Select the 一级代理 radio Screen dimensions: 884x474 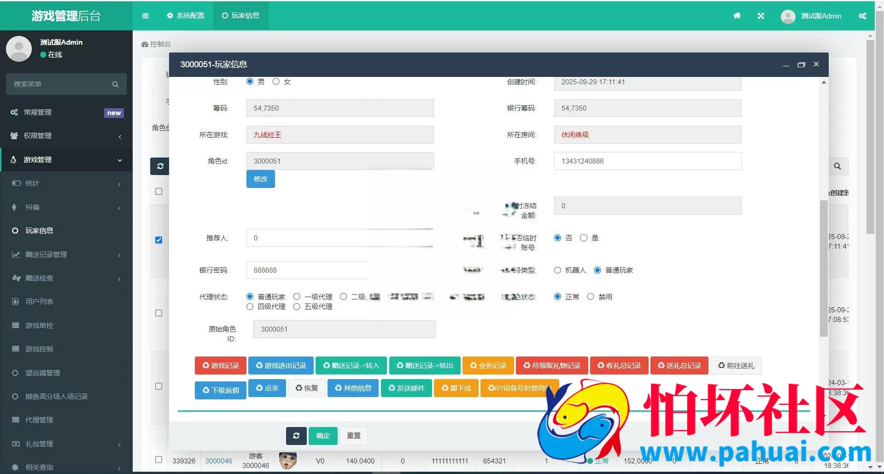point(297,297)
